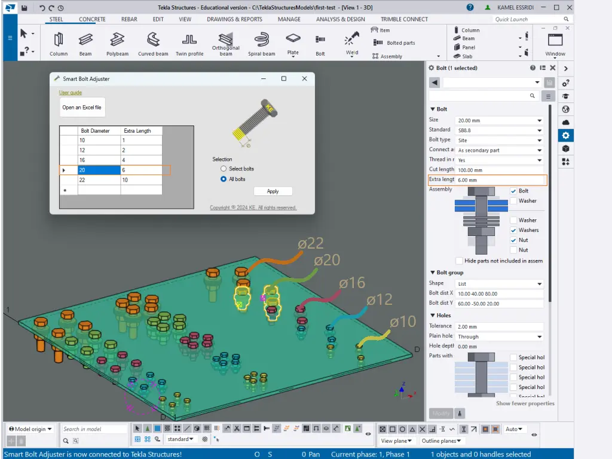Screen dimensions: 612x459
Task: Click the magnifier in Search in model
Action: tap(66, 440)
